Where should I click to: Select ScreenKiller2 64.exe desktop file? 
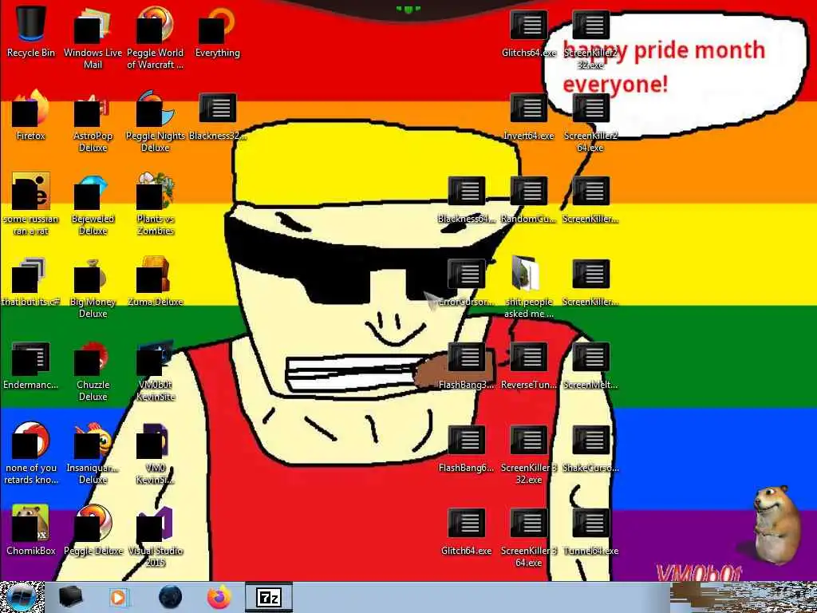(x=590, y=122)
